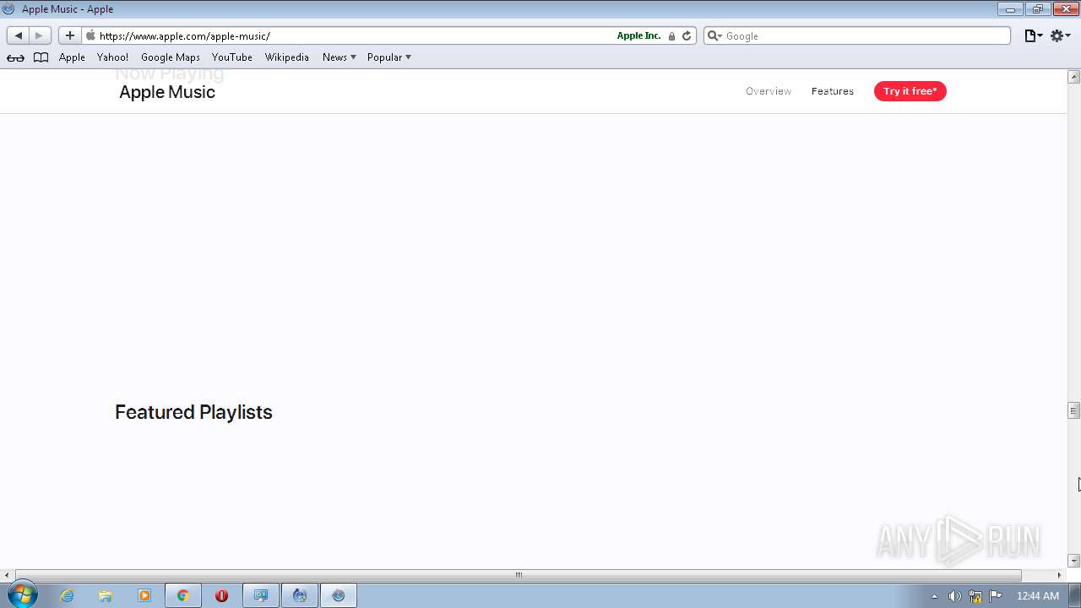Screen dimensions: 1081x608
Task: Open the Wikipedia bookmark
Action: [x=287, y=57]
